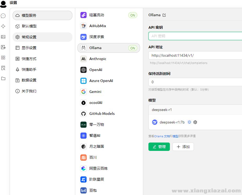
Task: Click the 阶跃星辰 provider logo
Action: click(83, 179)
